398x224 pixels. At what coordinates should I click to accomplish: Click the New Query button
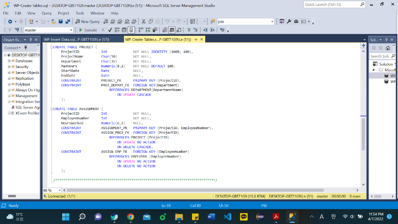click(x=88, y=22)
